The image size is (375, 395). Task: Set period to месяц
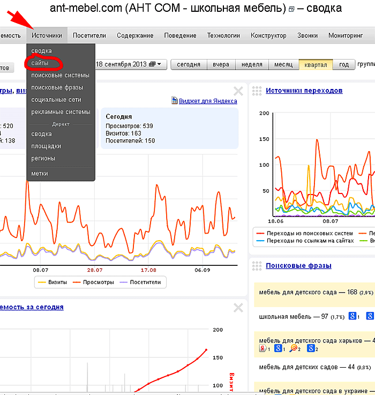(x=283, y=64)
